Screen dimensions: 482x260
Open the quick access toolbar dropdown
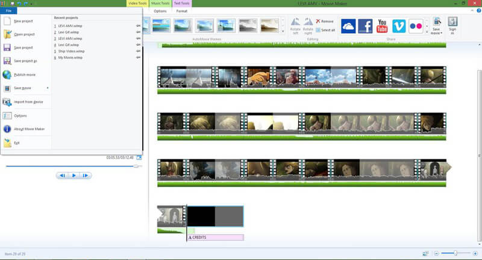point(32,4)
